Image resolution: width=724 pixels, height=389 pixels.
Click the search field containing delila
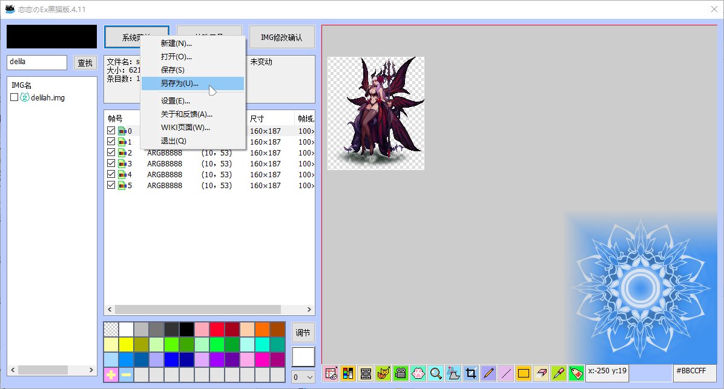click(37, 62)
